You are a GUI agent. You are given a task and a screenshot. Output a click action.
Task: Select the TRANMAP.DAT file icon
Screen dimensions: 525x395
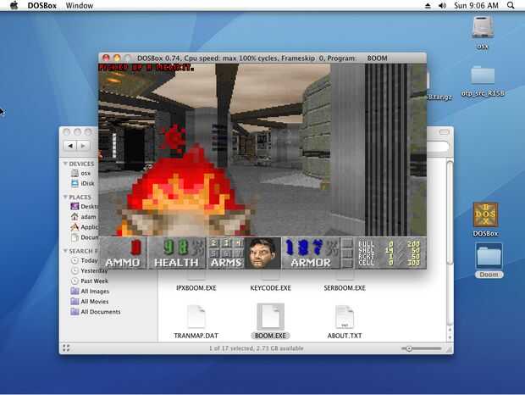click(x=196, y=317)
